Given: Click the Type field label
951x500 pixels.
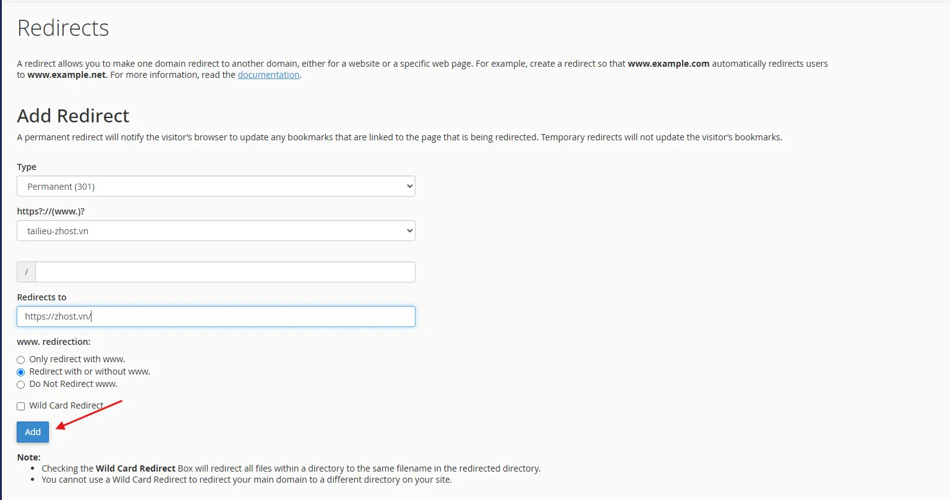Looking at the screenshot, I should (27, 167).
